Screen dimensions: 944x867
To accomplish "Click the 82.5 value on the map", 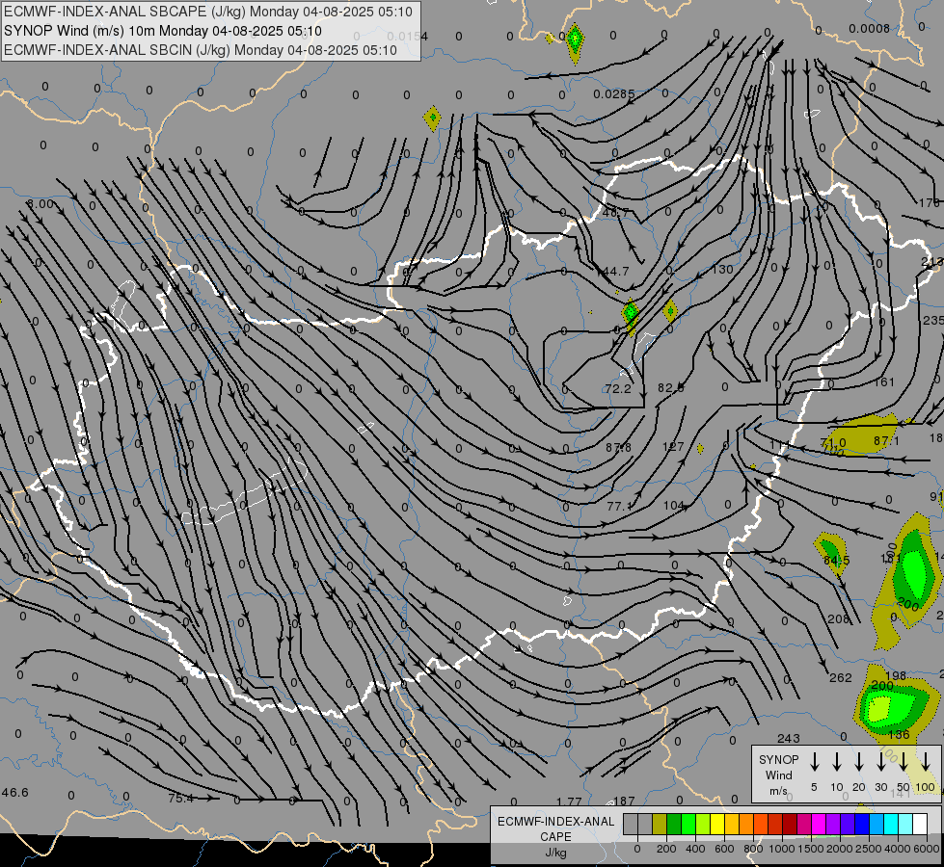I will point(671,388).
